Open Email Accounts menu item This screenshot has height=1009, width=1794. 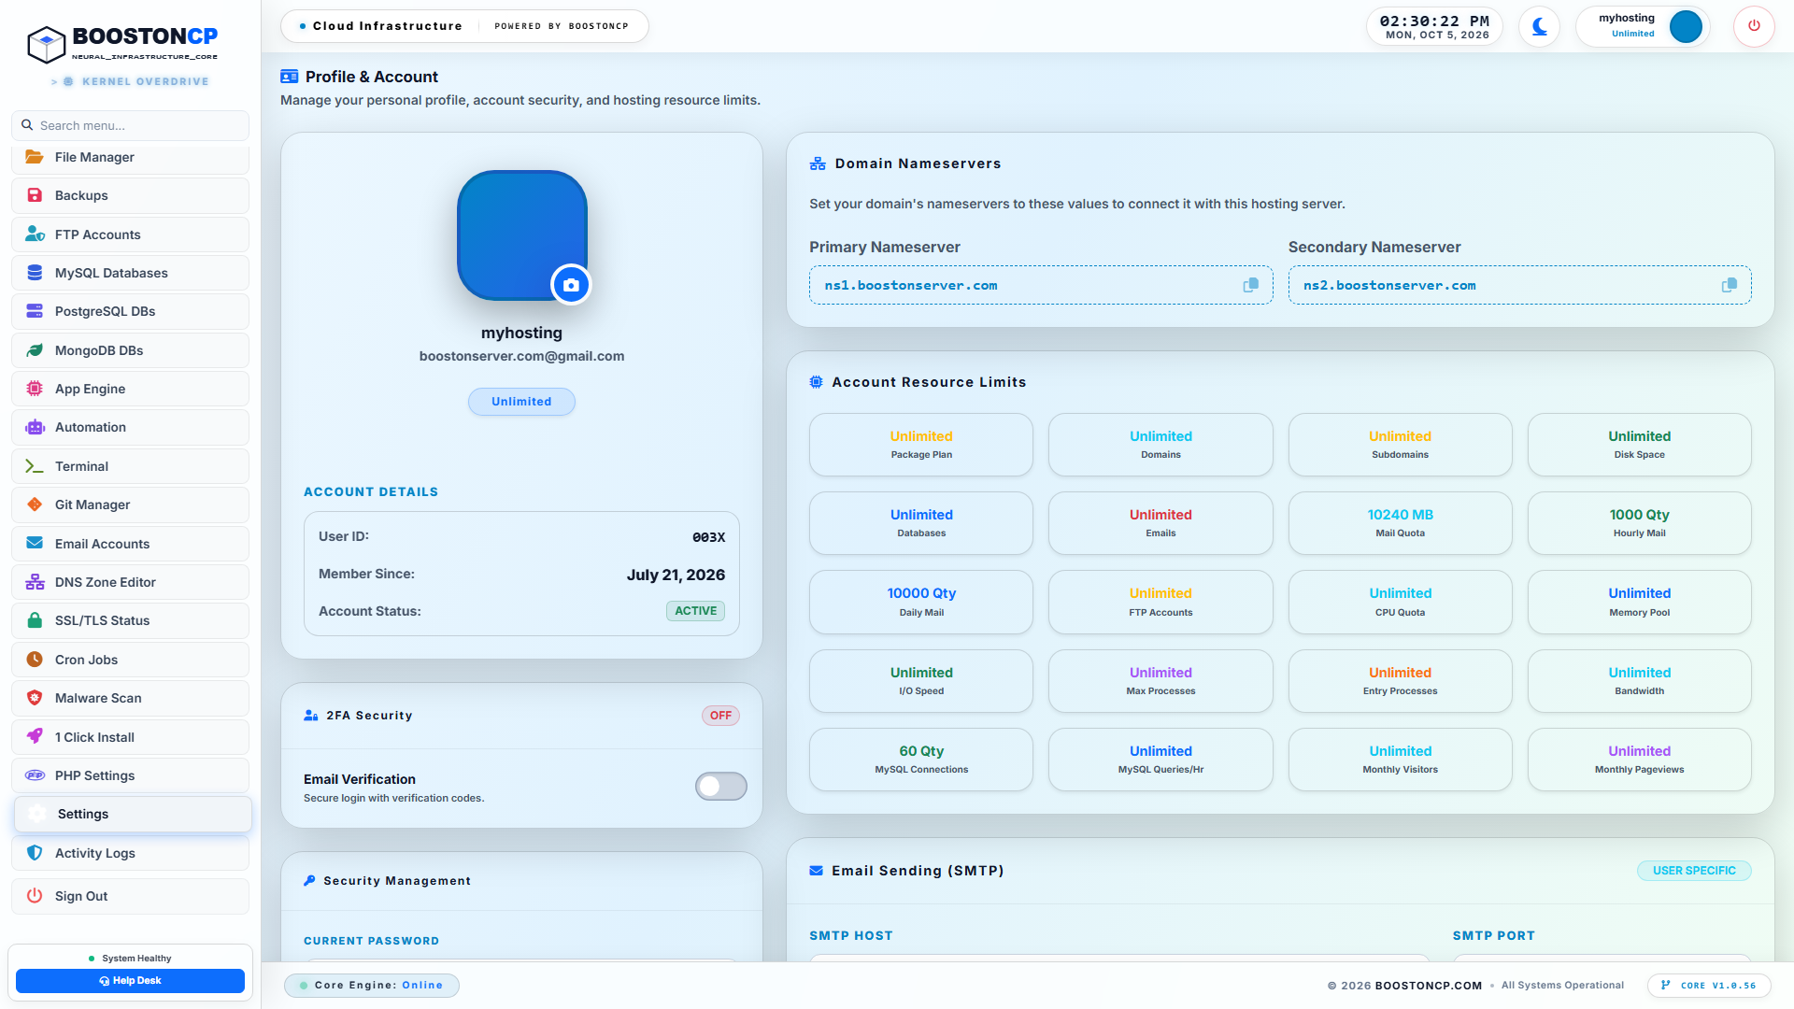click(x=130, y=544)
